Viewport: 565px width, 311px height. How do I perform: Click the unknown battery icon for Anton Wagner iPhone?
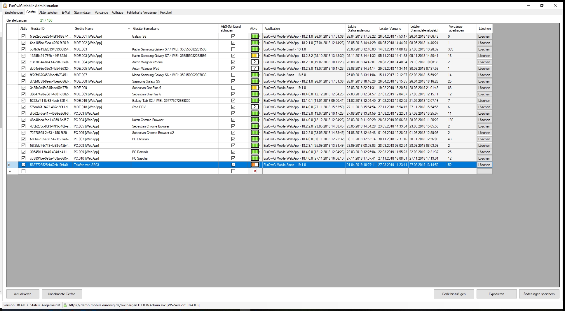coord(255,62)
